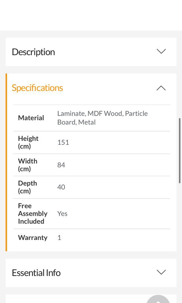The width and height of the screenshot is (182, 303).
Task: Select the Free Assembly Included label
Action: pyautogui.click(x=33, y=214)
